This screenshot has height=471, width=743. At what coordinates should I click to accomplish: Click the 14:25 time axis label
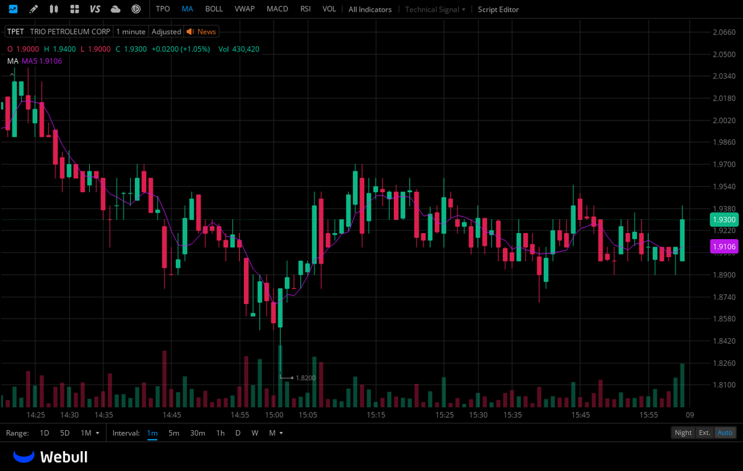click(35, 415)
